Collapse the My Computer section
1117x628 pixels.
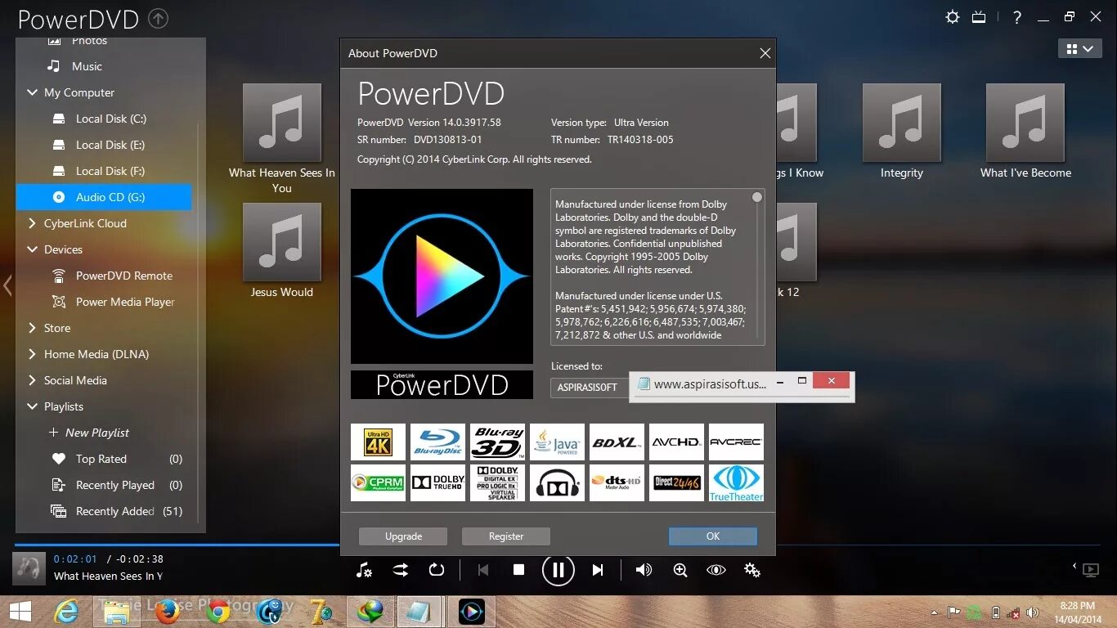point(32,92)
